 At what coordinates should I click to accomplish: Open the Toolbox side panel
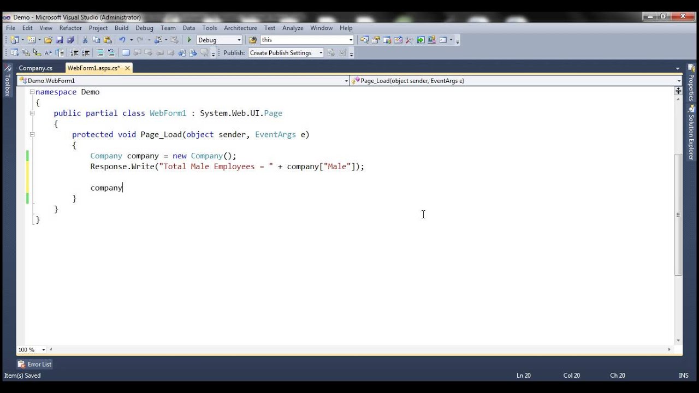[8, 81]
